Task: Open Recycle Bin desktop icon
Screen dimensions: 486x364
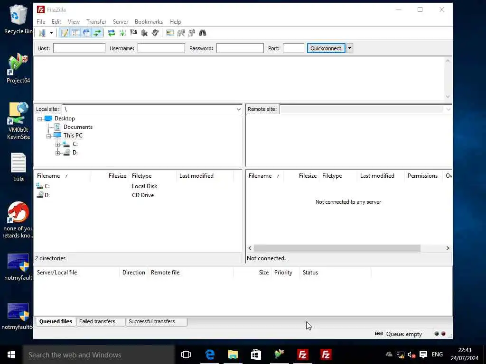Action: point(18,19)
